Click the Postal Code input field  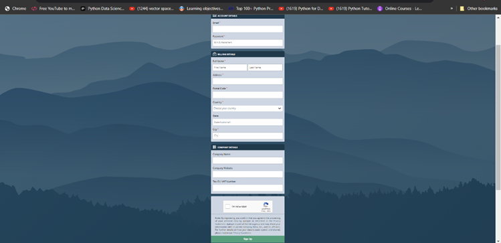pyautogui.click(x=247, y=95)
